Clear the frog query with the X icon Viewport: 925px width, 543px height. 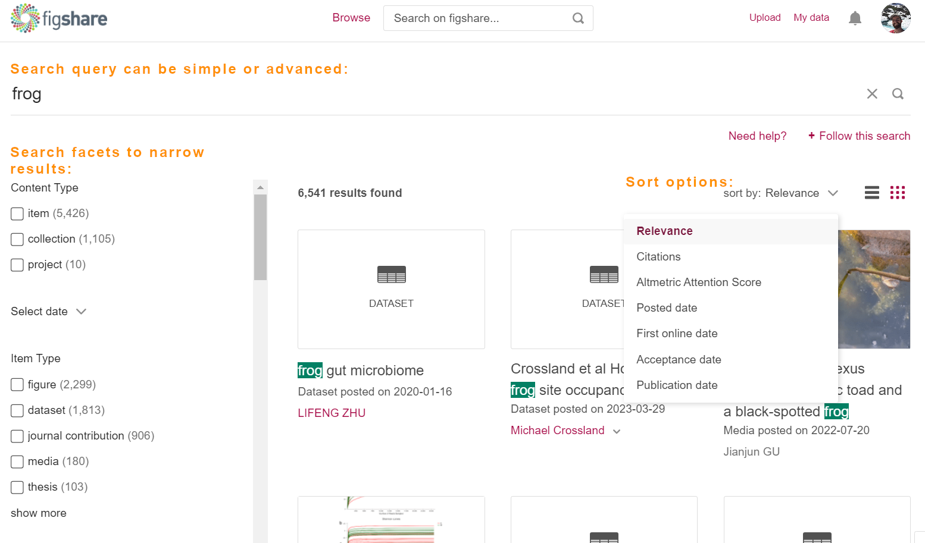pyautogui.click(x=872, y=93)
